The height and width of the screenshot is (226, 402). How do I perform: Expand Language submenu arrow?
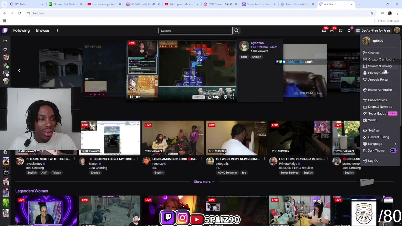[x=395, y=144]
